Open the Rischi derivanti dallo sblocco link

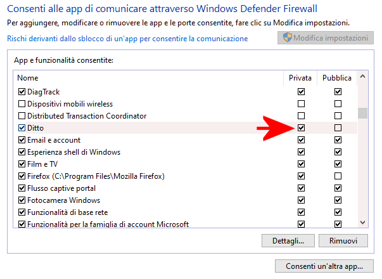(x=127, y=39)
